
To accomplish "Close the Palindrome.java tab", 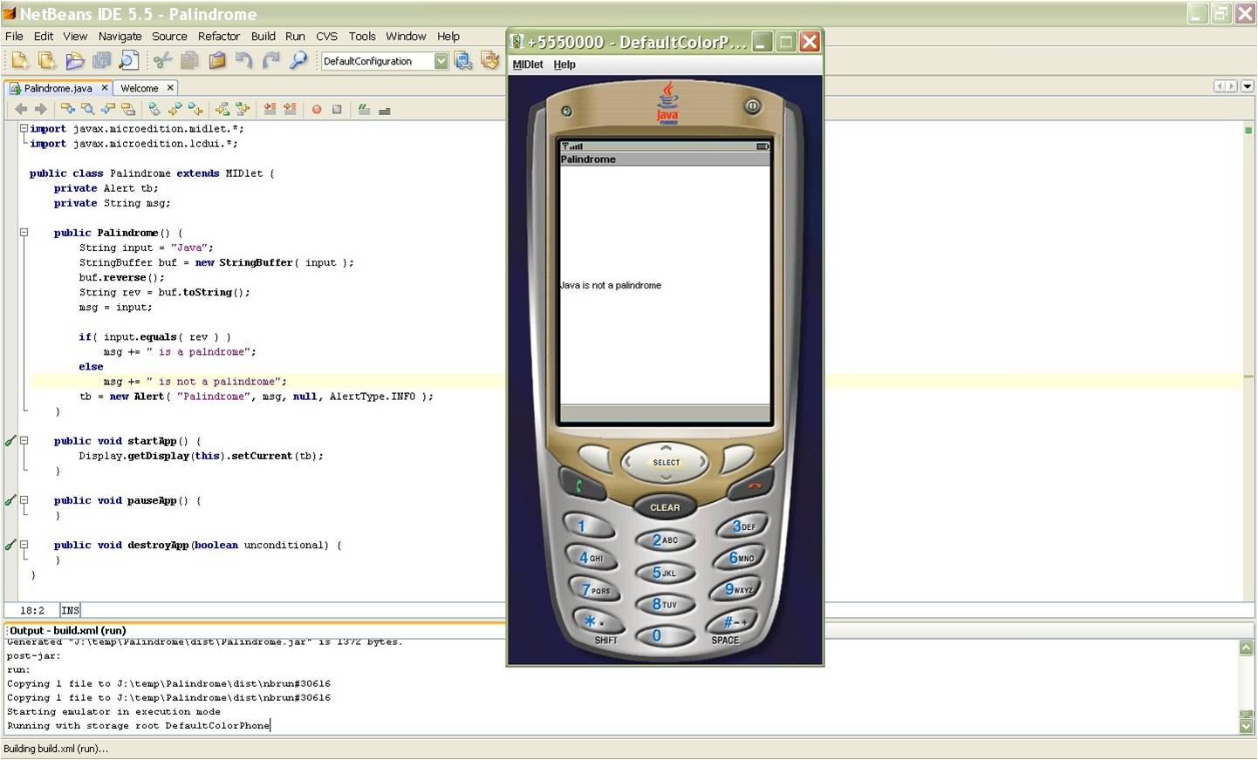I will click(x=105, y=87).
